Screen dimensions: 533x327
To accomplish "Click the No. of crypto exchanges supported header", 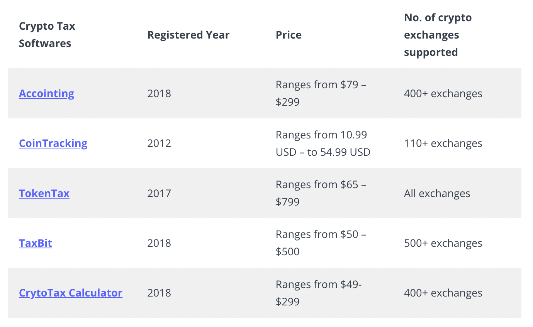I will (x=438, y=35).
